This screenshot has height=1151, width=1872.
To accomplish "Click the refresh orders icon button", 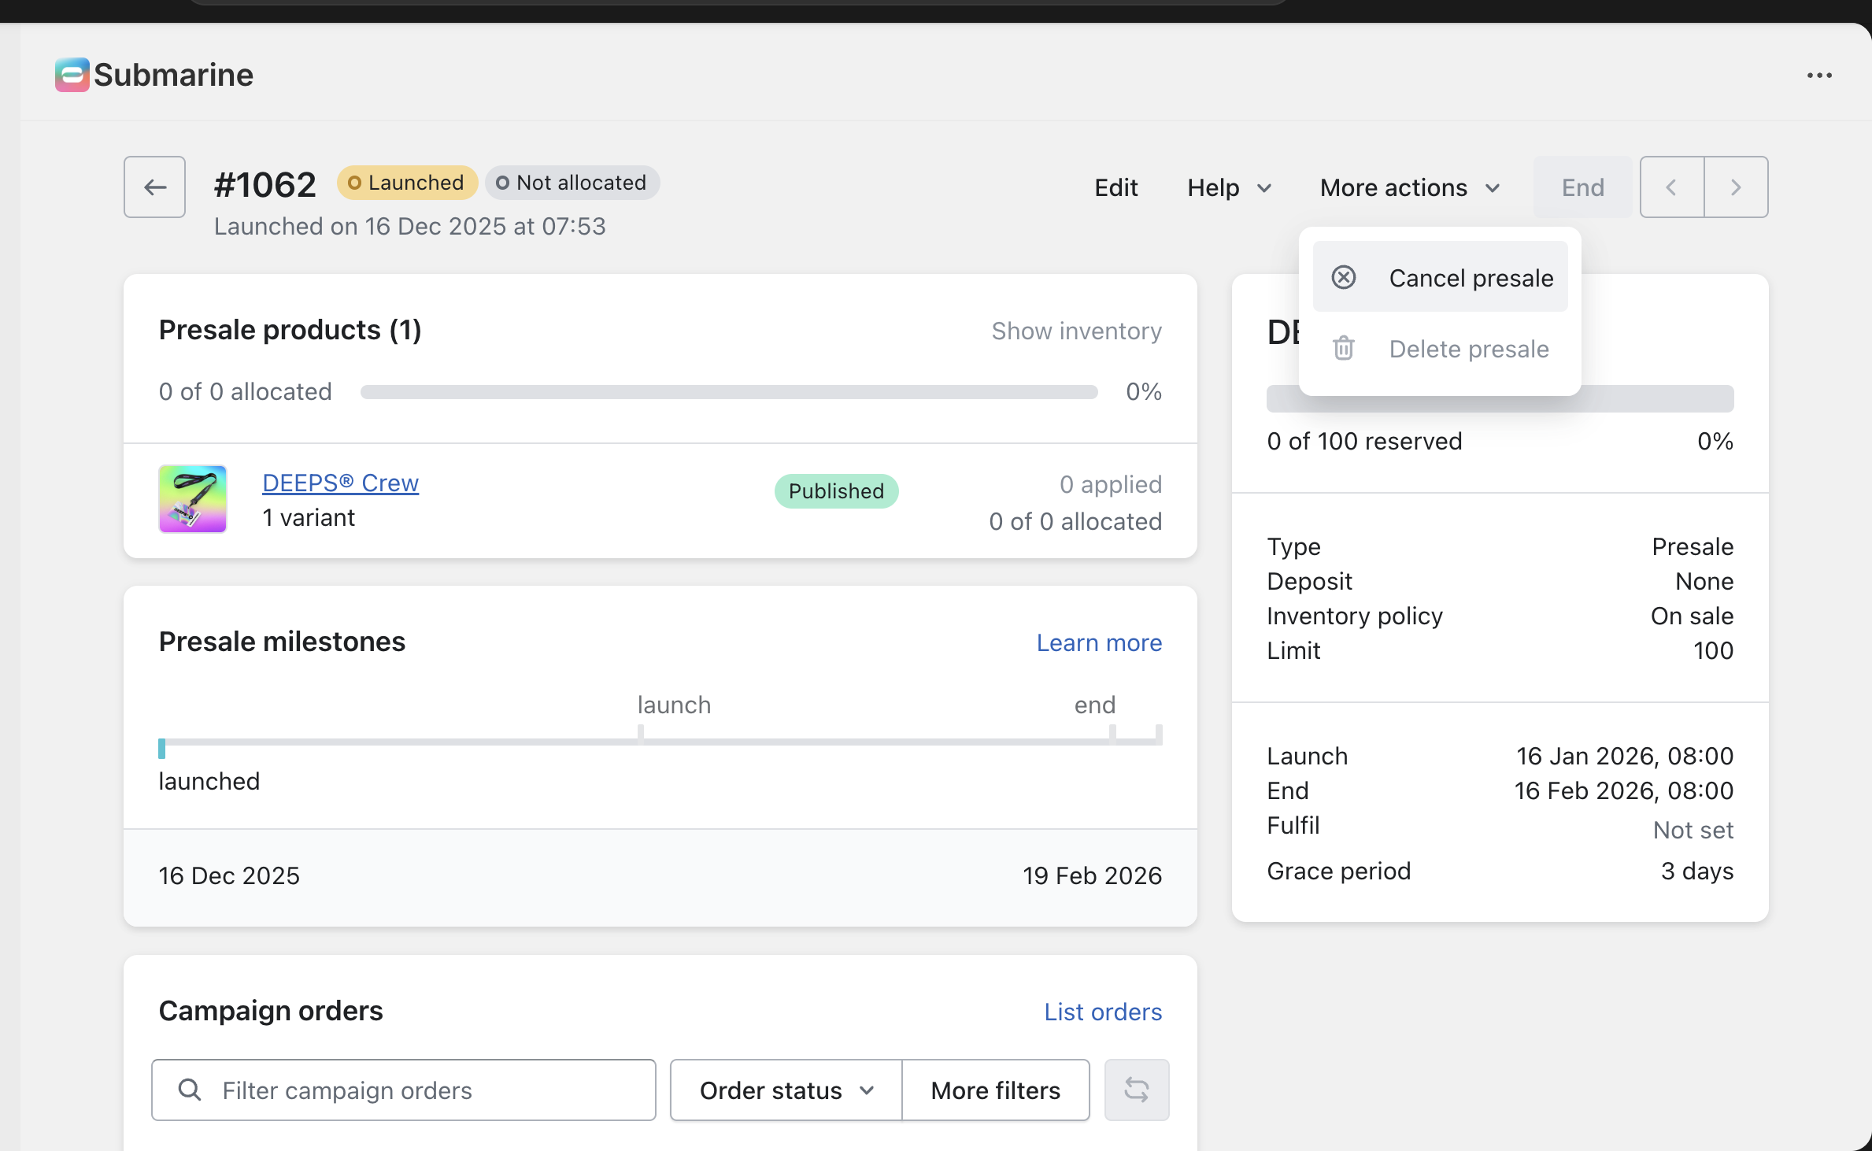I will point(1136,1090).
